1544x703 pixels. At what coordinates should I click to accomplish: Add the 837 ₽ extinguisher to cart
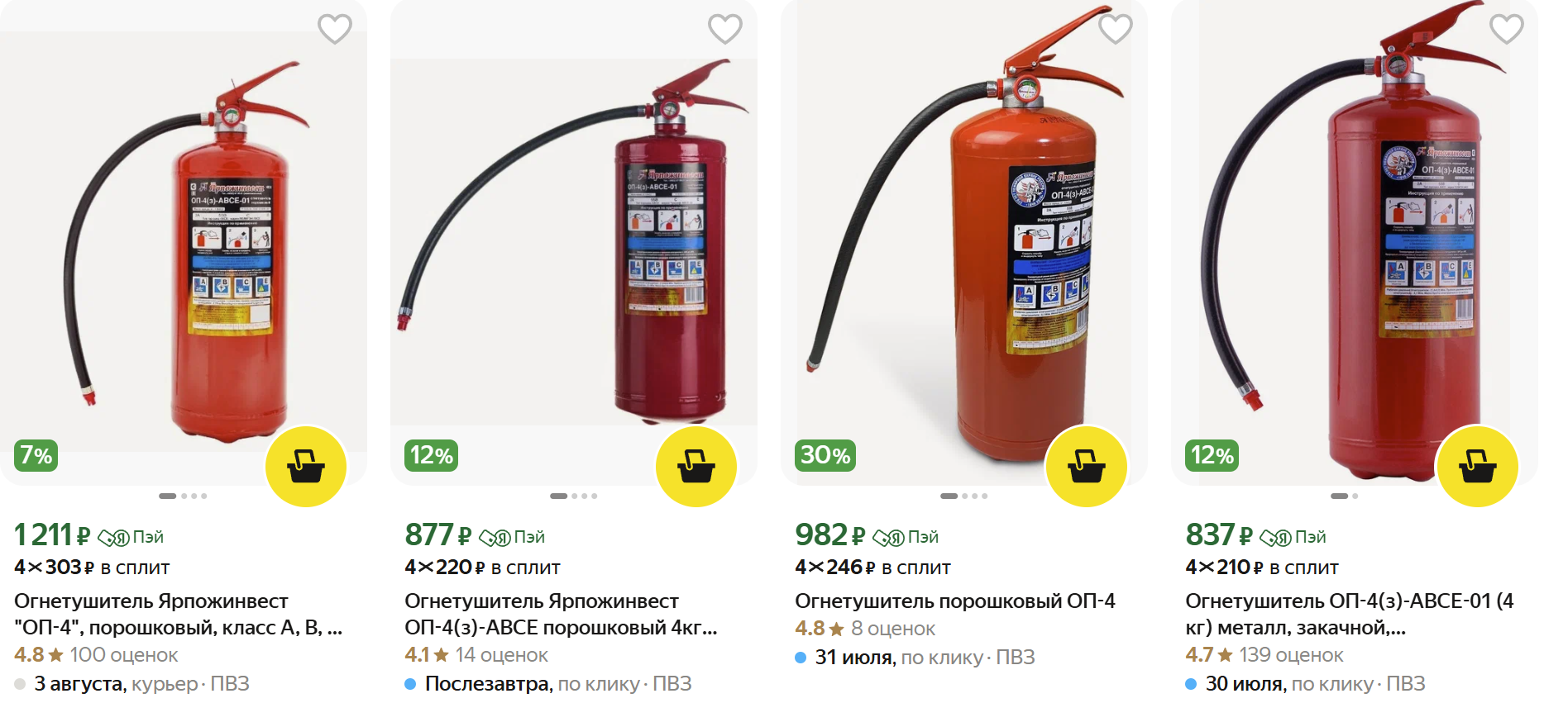point(1478,467)
